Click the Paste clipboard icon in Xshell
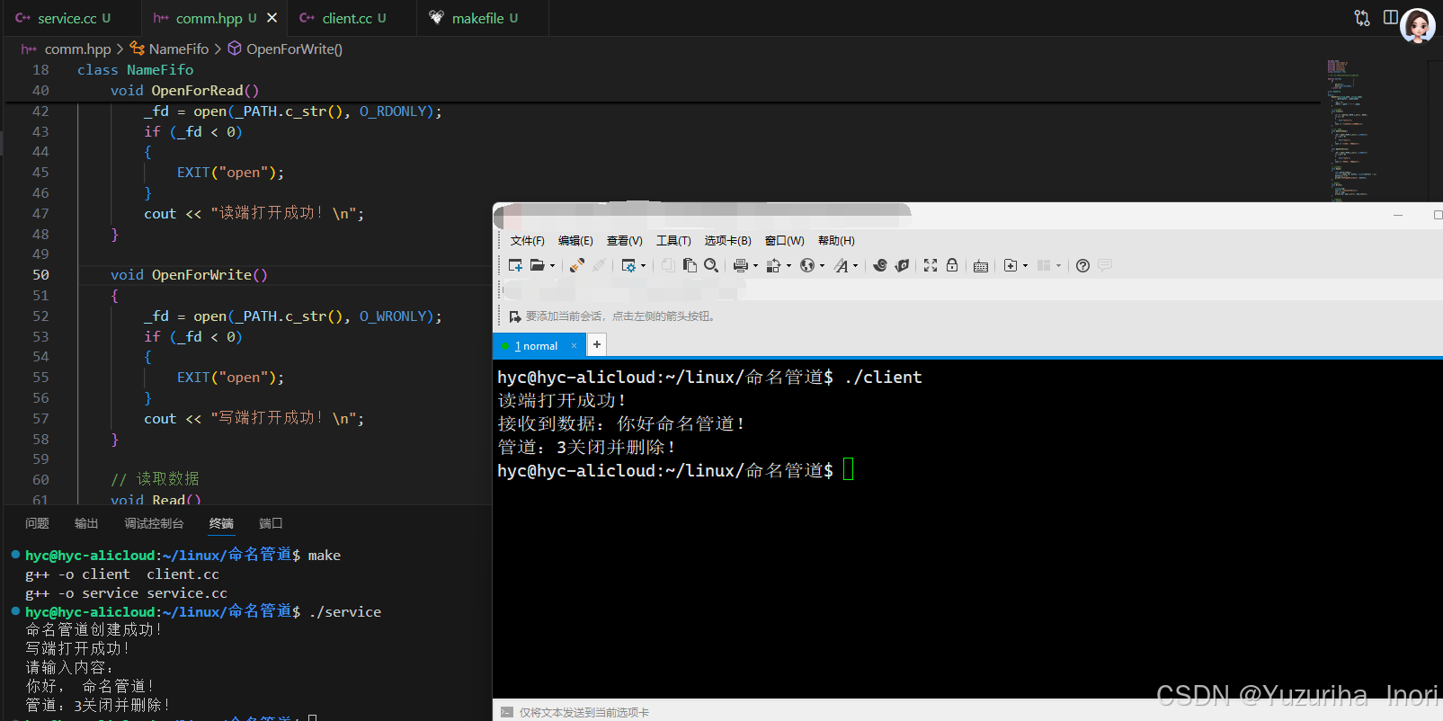 point(690,265)
